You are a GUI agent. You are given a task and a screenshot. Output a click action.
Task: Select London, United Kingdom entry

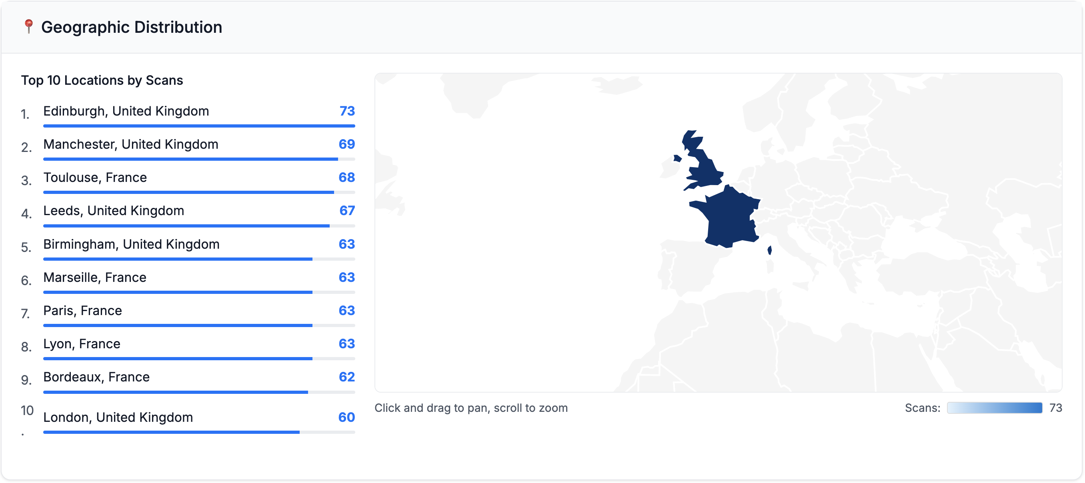tap(118, 418)
